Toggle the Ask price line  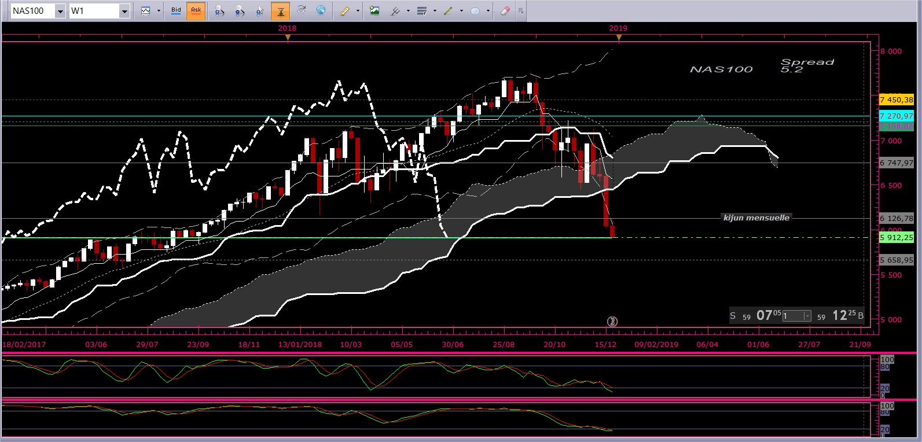[196, 10]
